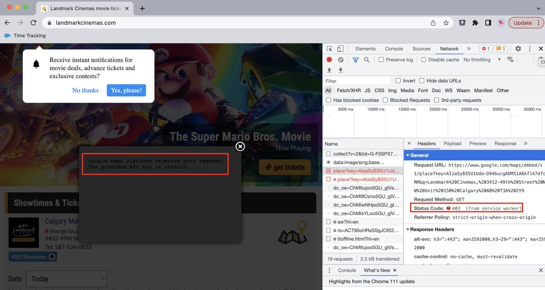Open DevTools settings gear icon

click(518, 49)
